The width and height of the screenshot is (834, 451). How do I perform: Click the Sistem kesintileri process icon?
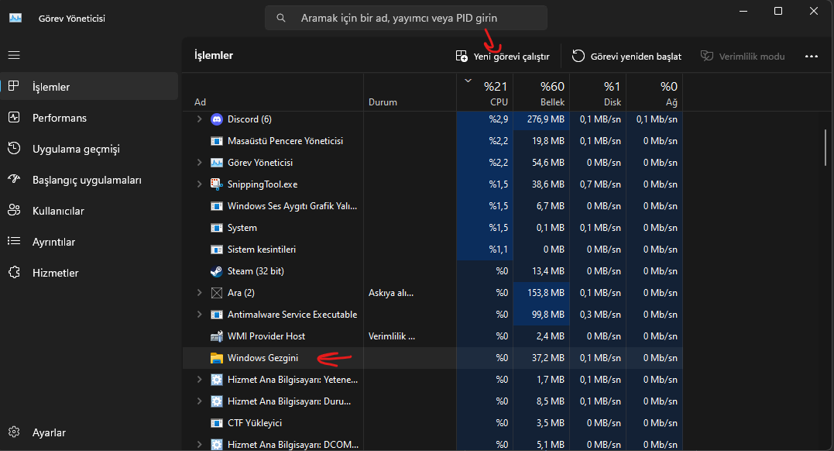coord(217,250)
